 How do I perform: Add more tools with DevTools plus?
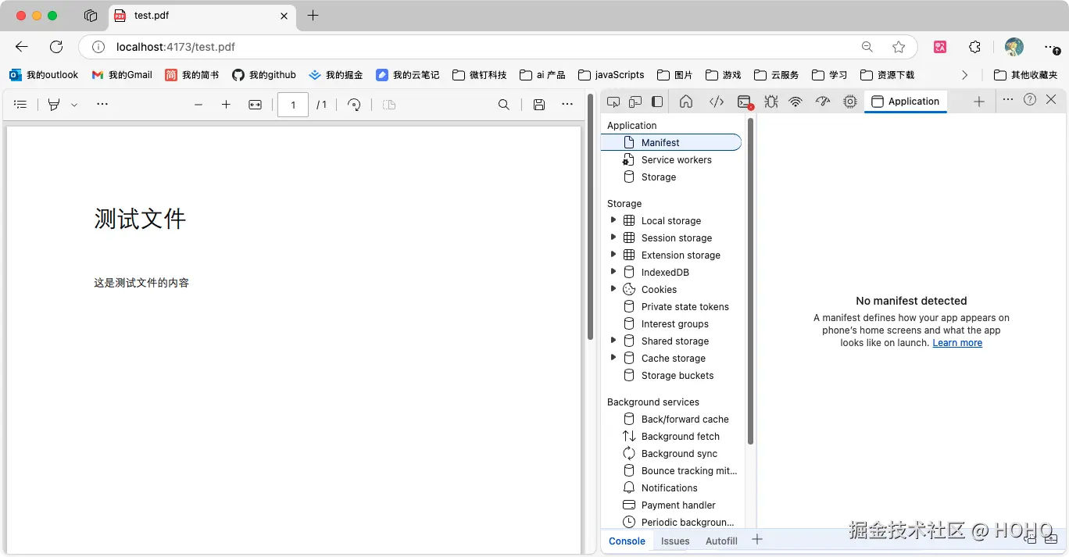(979, 102)
